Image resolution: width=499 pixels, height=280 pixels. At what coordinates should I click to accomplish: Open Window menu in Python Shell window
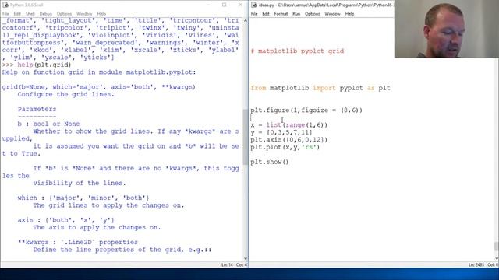84,14
